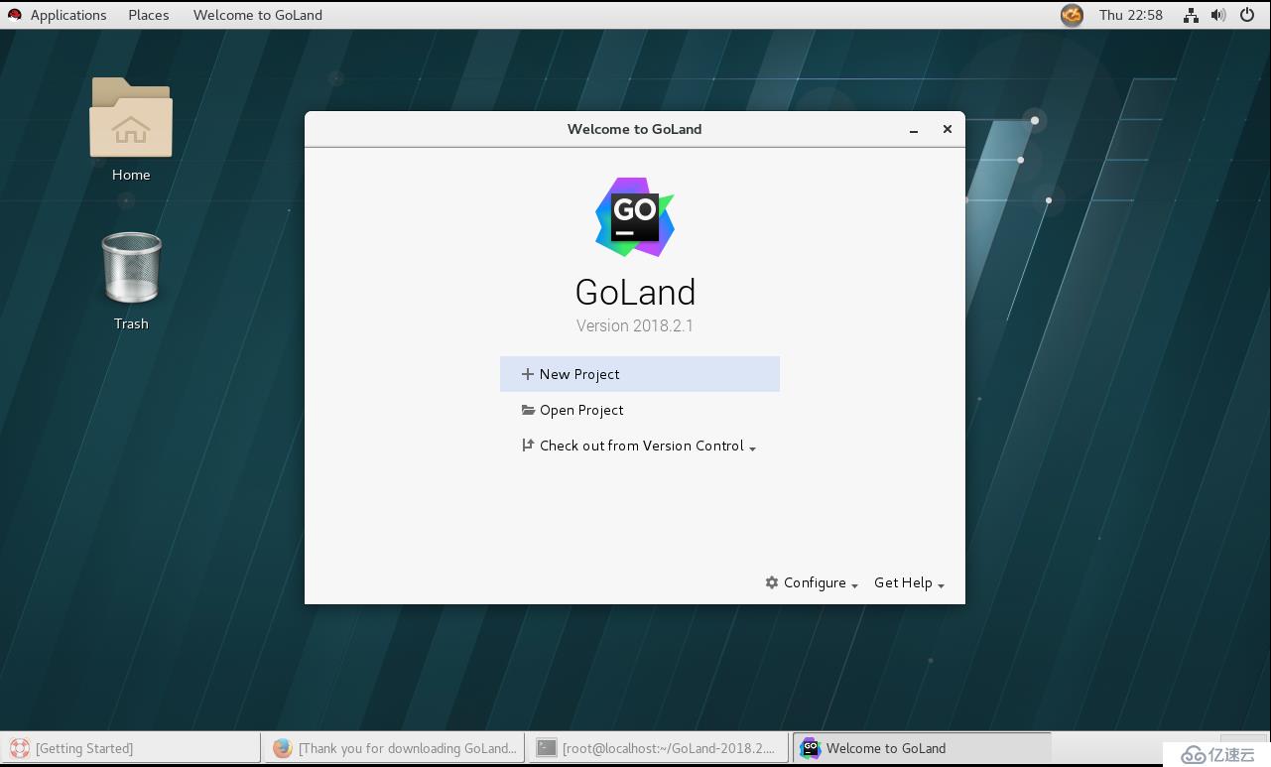The width and height of the screenshot is (1271, 767).
Task: Choose Open Project
Action: pos(640,410)
